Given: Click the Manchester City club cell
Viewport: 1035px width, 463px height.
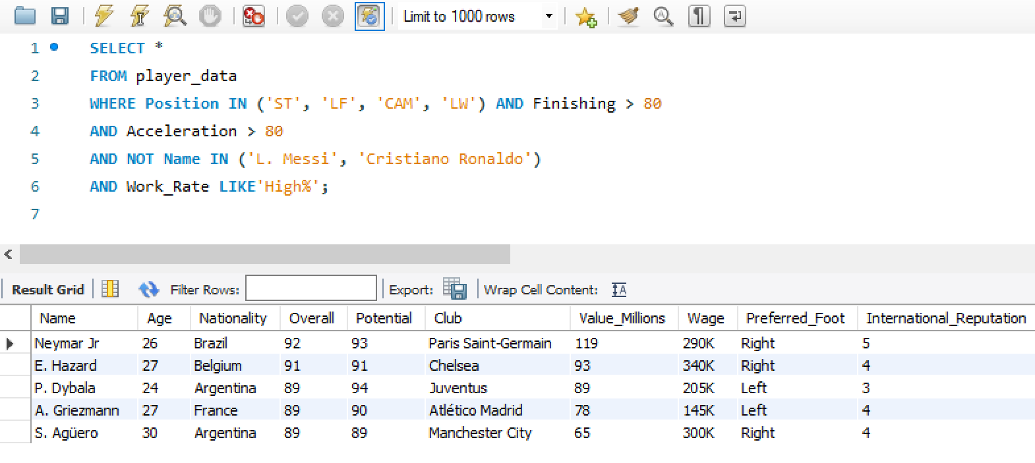Looking at the screenshot, I should (498, 433).
